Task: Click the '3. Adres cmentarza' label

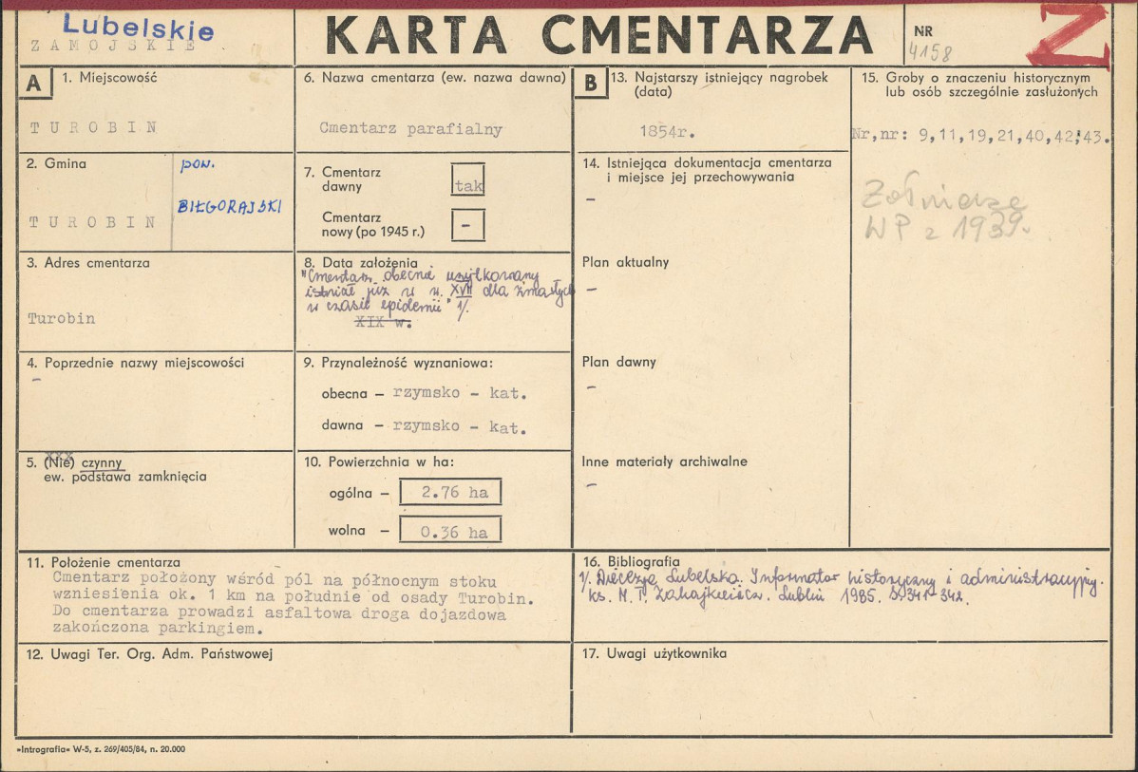Action: pyautogui.click(x=87, y=263)
